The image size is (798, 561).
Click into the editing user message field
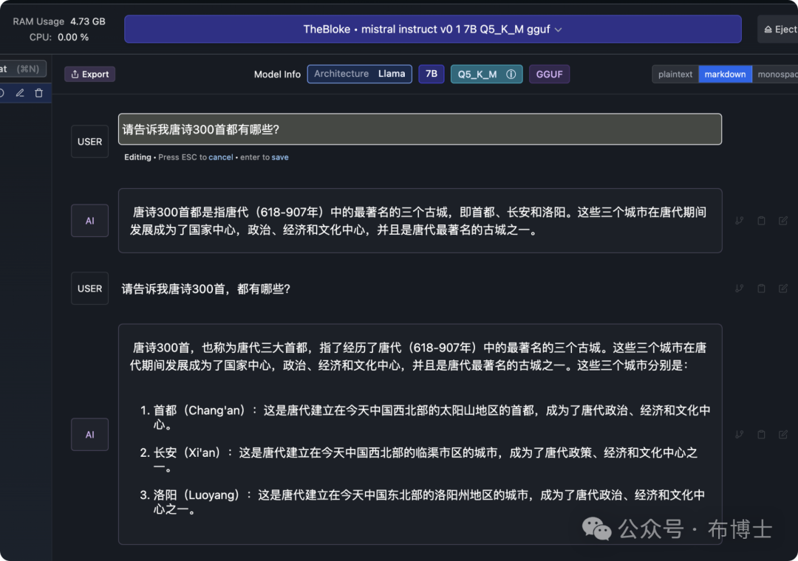(x=420, y=129)
